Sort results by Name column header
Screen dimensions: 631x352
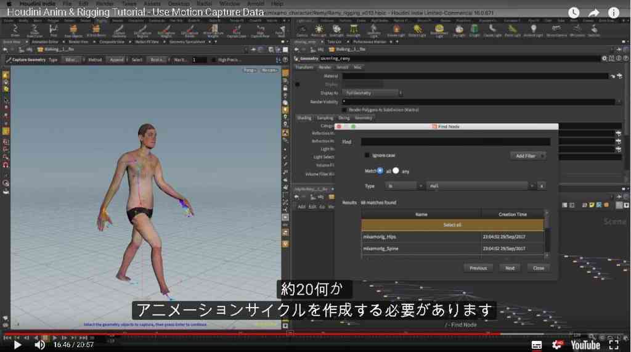point(421,215)
